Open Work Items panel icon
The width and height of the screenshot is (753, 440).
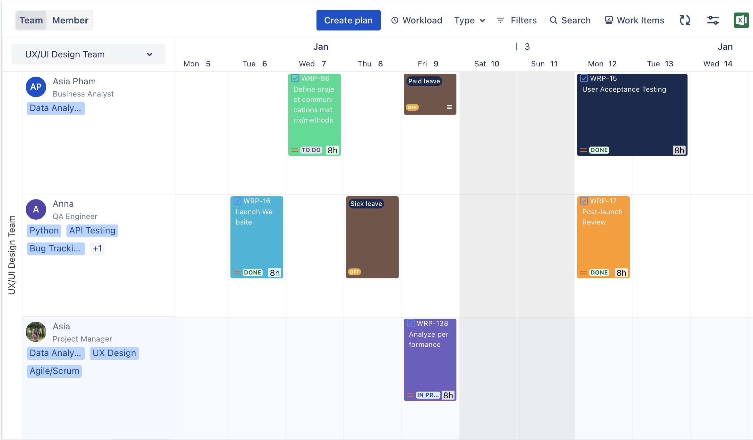609,20
